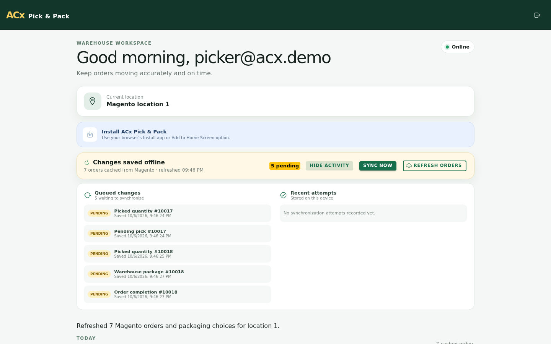Click the Online status indicator
Viewport: 551px width, 344px height.
click(458, 47)
